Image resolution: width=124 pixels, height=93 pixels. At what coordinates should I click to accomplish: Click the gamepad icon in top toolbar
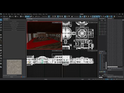click(72, 17)
